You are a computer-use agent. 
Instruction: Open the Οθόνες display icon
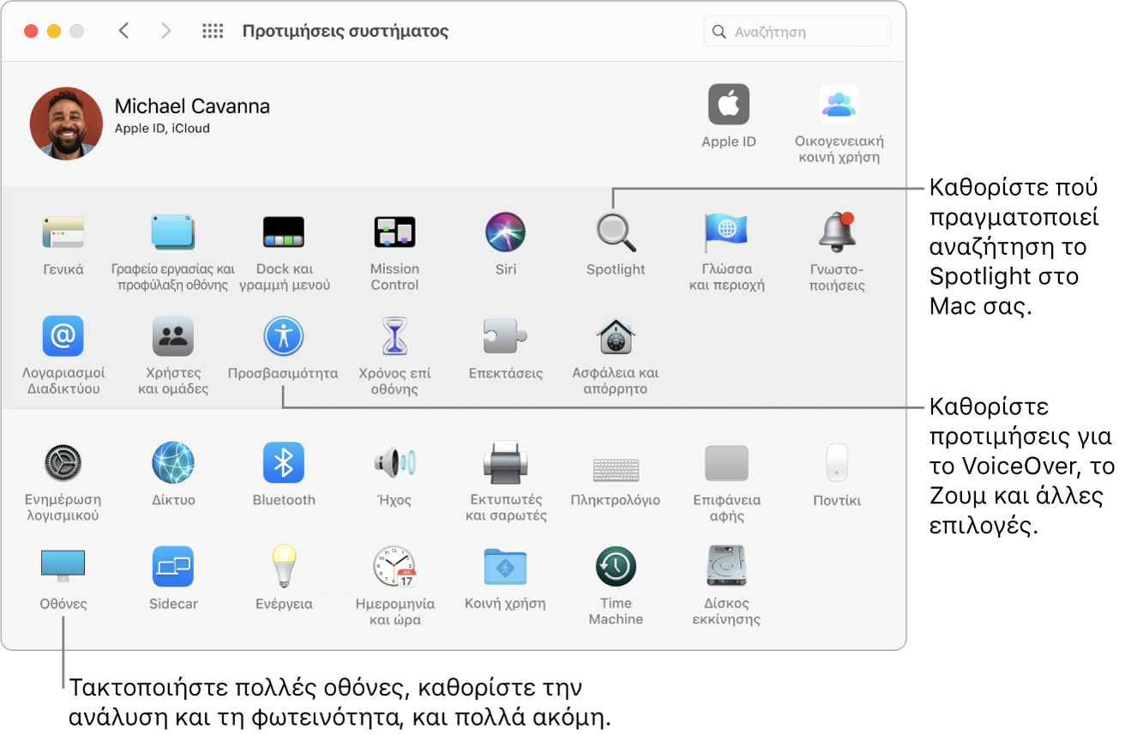(63, 567)
